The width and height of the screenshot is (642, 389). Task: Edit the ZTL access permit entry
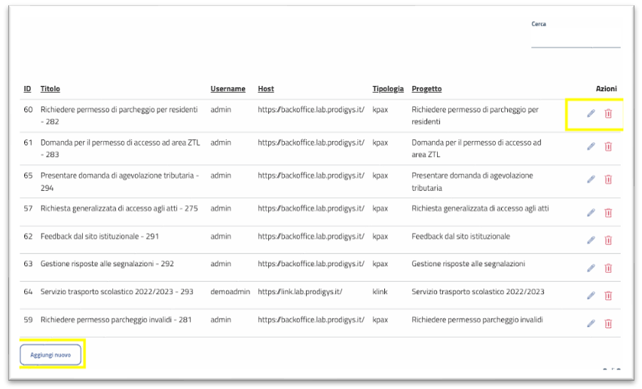(x=591, y=146)
